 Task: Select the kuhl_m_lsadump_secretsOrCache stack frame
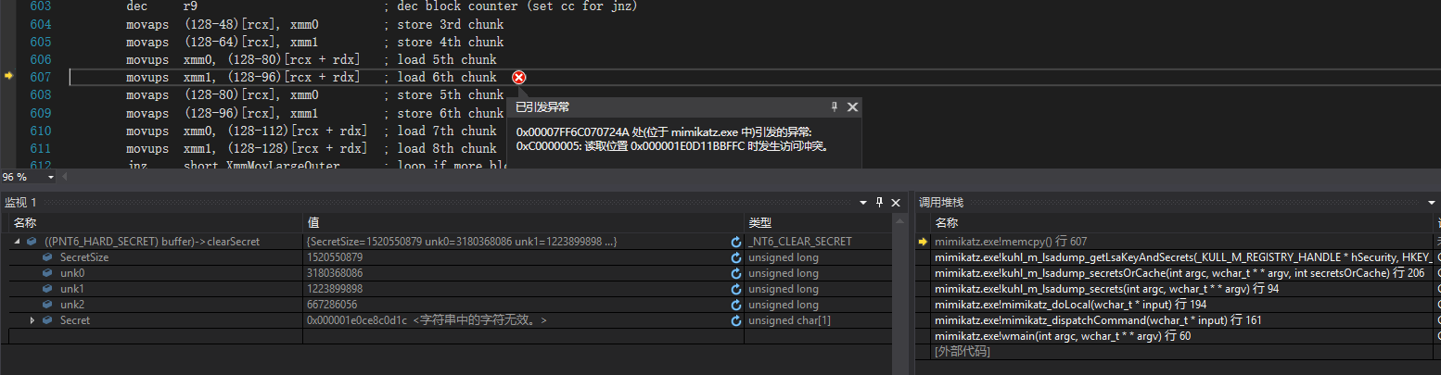tap(1180, 273)
